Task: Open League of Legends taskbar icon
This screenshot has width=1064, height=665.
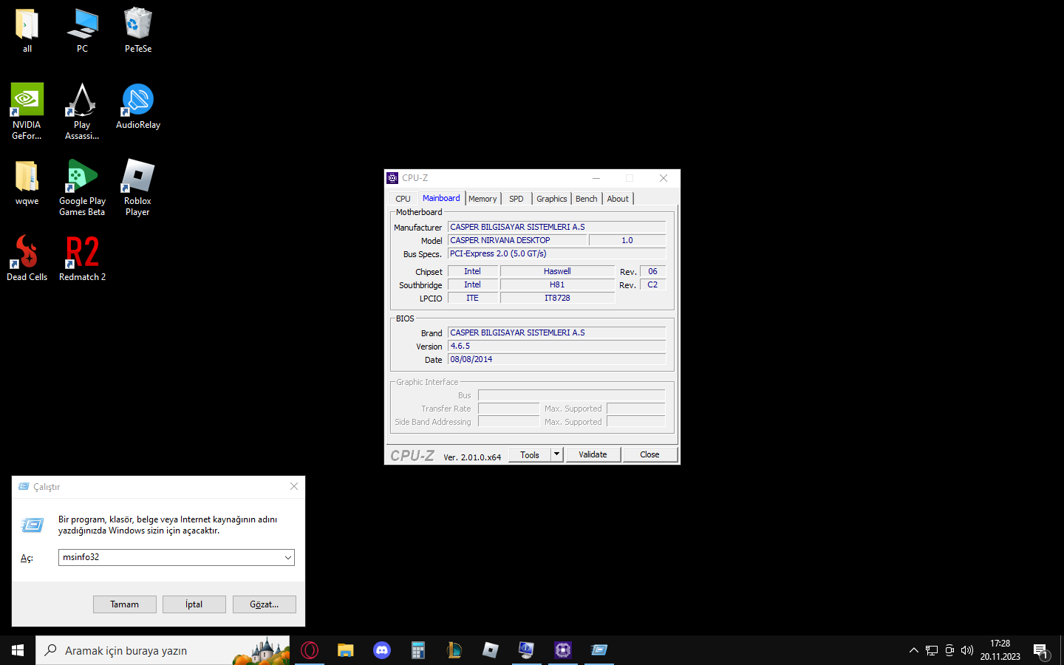Action: click(x=454, y=650)
